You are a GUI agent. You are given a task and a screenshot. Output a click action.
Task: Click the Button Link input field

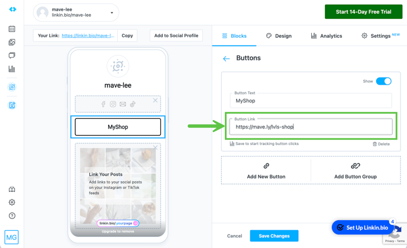click(311, 127)
